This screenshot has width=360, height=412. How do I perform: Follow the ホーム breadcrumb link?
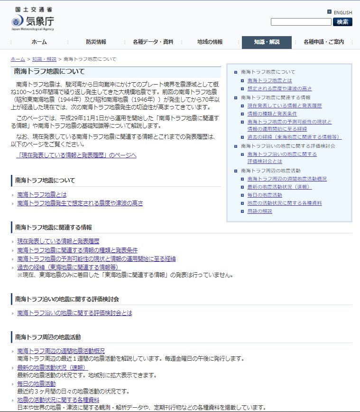click(x=18, y=59)
